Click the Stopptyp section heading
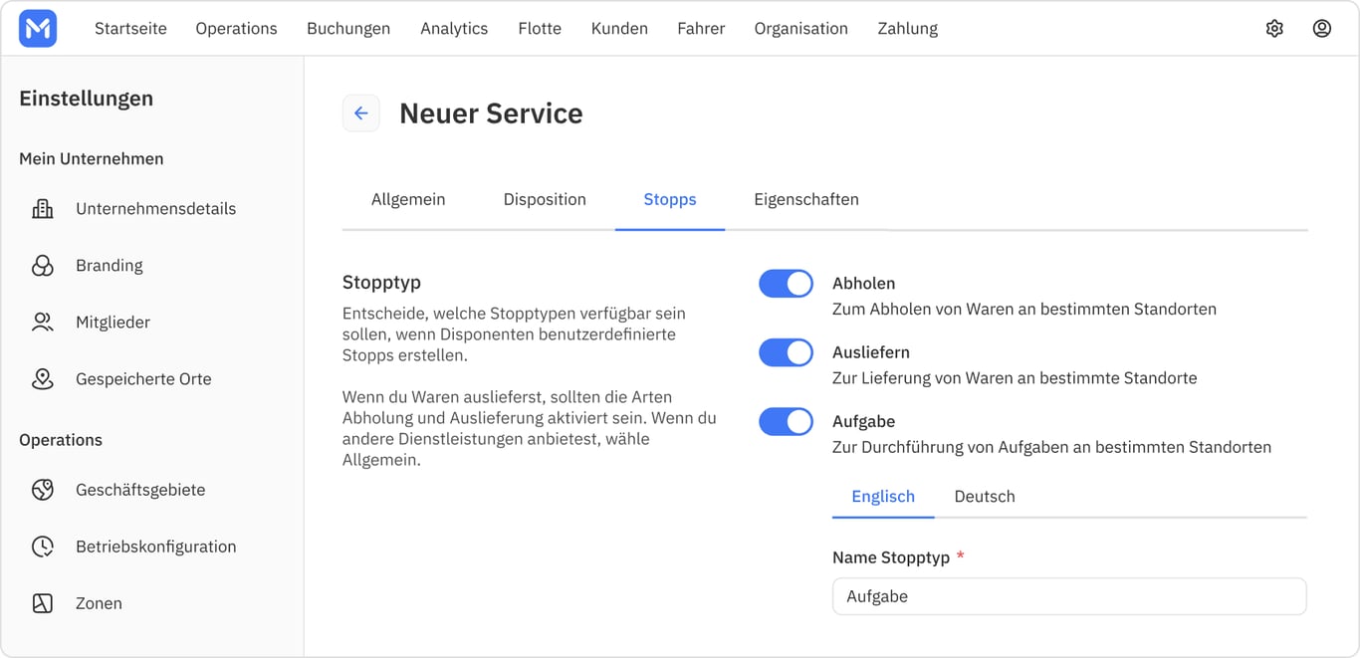1360x658 pixels. click(382, 283)
